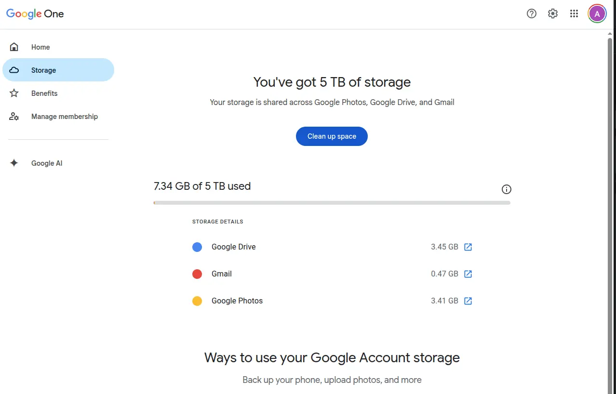The image size is (616, 394).
Task: Click the Google AI sparkle icon
Action: (14, 163)
